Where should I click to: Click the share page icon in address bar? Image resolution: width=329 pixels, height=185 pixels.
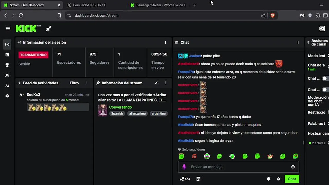[x=263, y=15]
